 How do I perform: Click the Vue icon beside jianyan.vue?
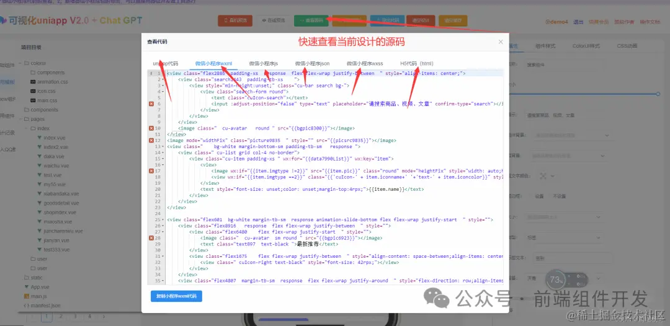(40, 240)
